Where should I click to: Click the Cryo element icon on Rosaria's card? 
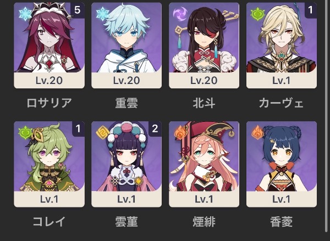click(x=25, y=14)
